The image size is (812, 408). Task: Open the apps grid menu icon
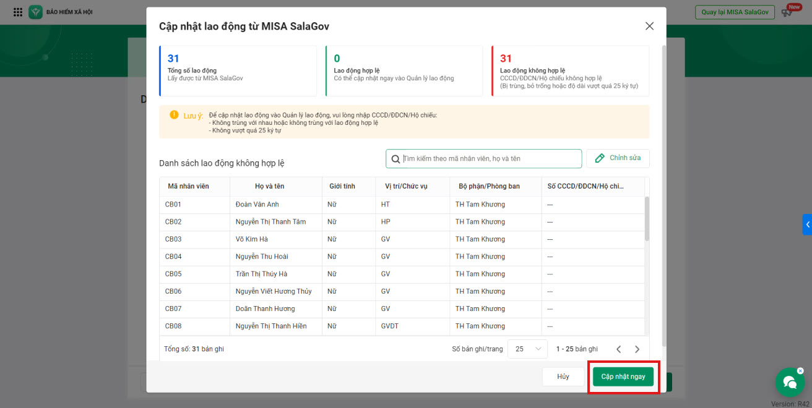click(18, 12)
